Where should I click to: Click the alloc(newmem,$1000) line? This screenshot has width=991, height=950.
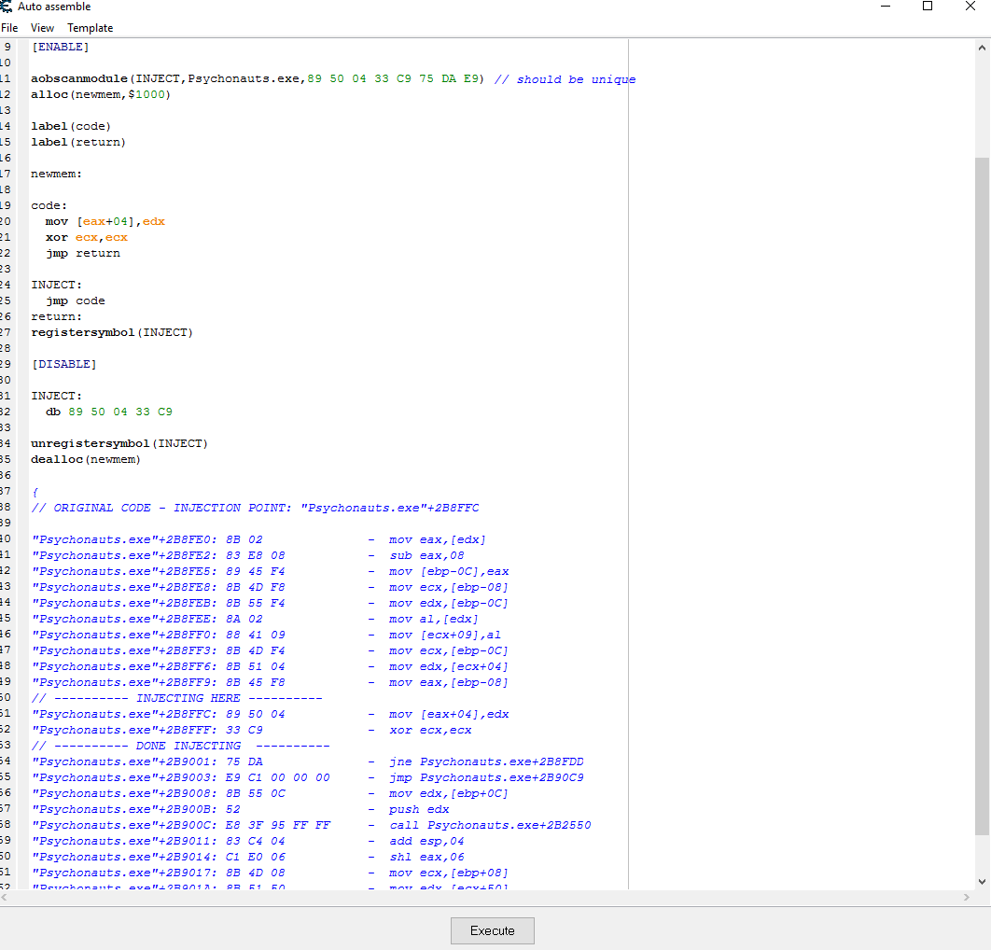(101, 95)
